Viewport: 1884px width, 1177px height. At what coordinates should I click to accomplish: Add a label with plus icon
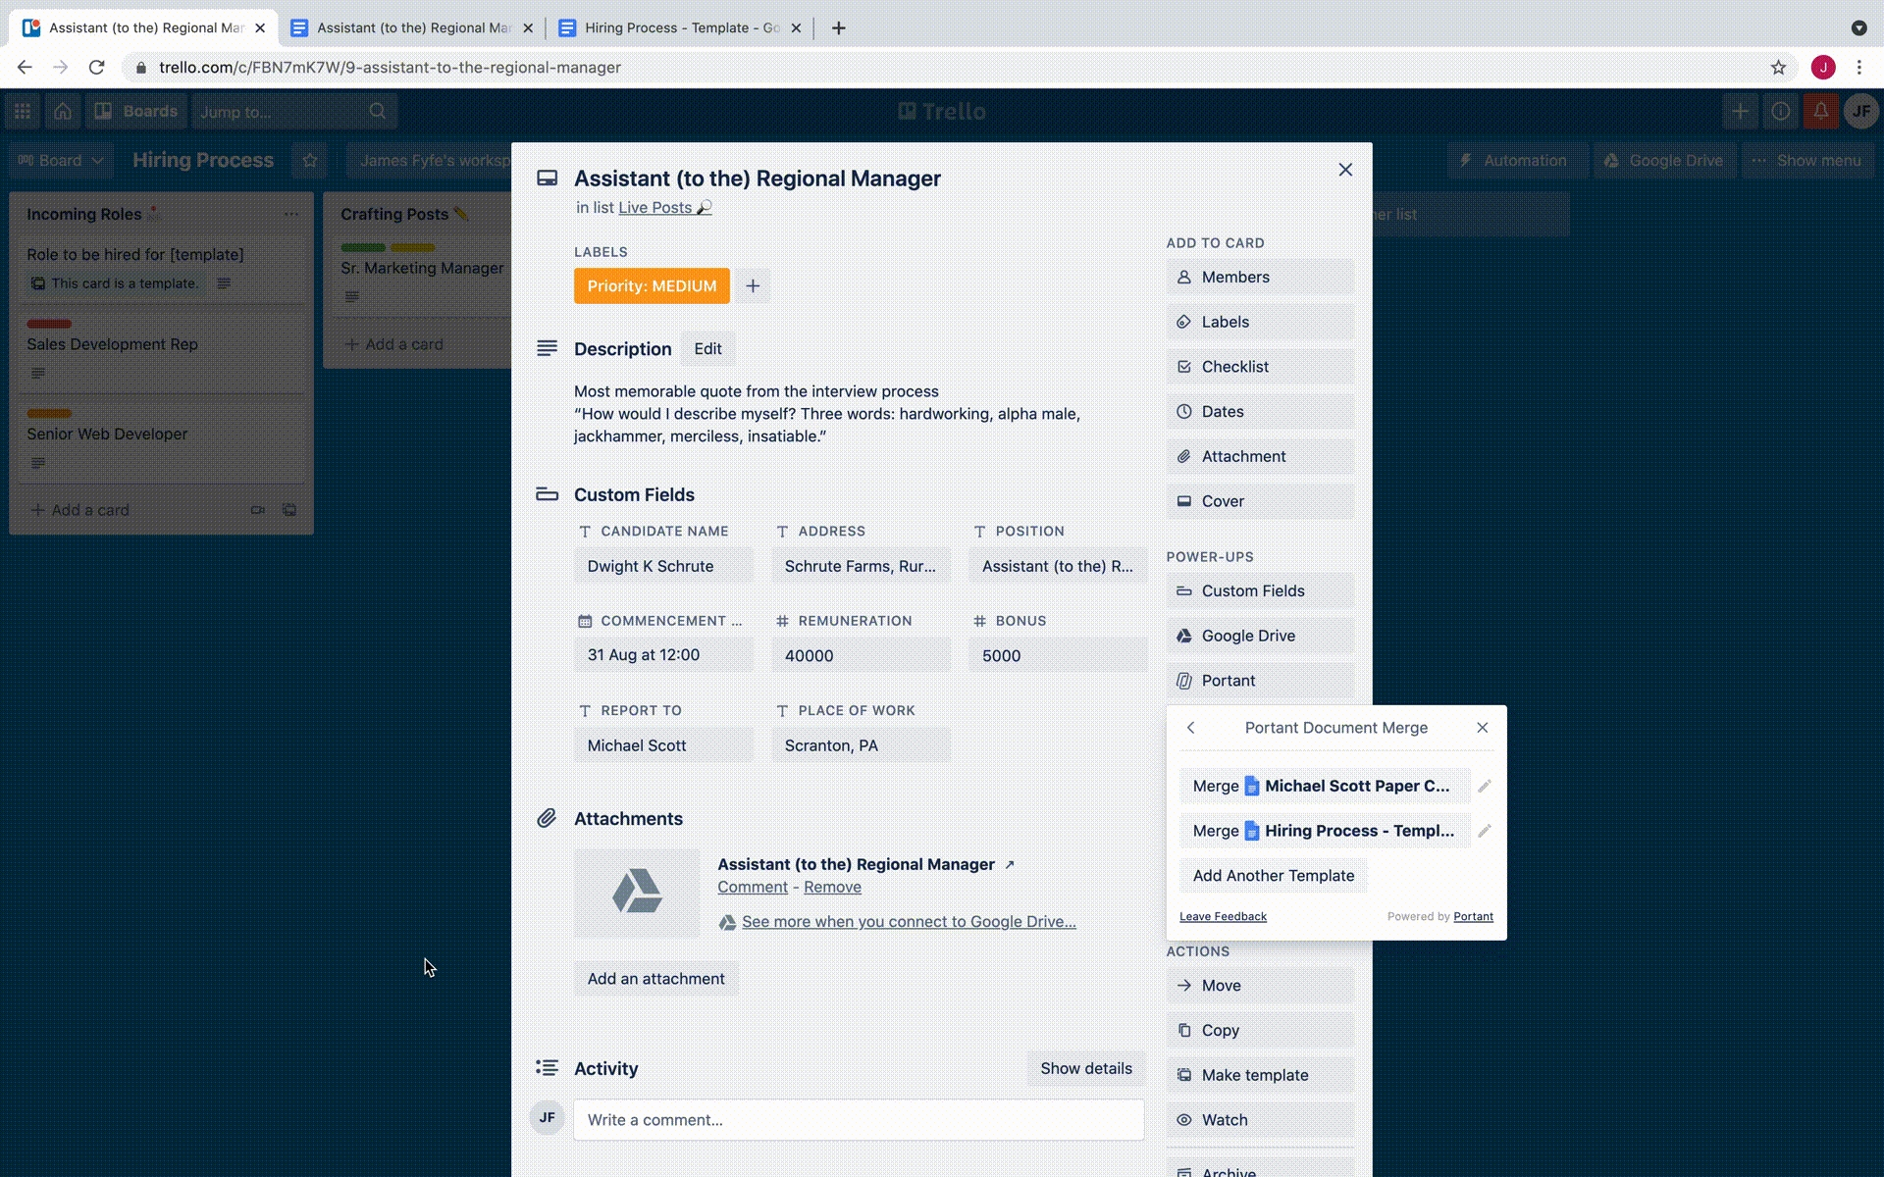753,286
